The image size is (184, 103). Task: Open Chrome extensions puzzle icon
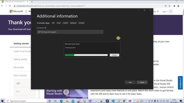click(x=174, y=6)
